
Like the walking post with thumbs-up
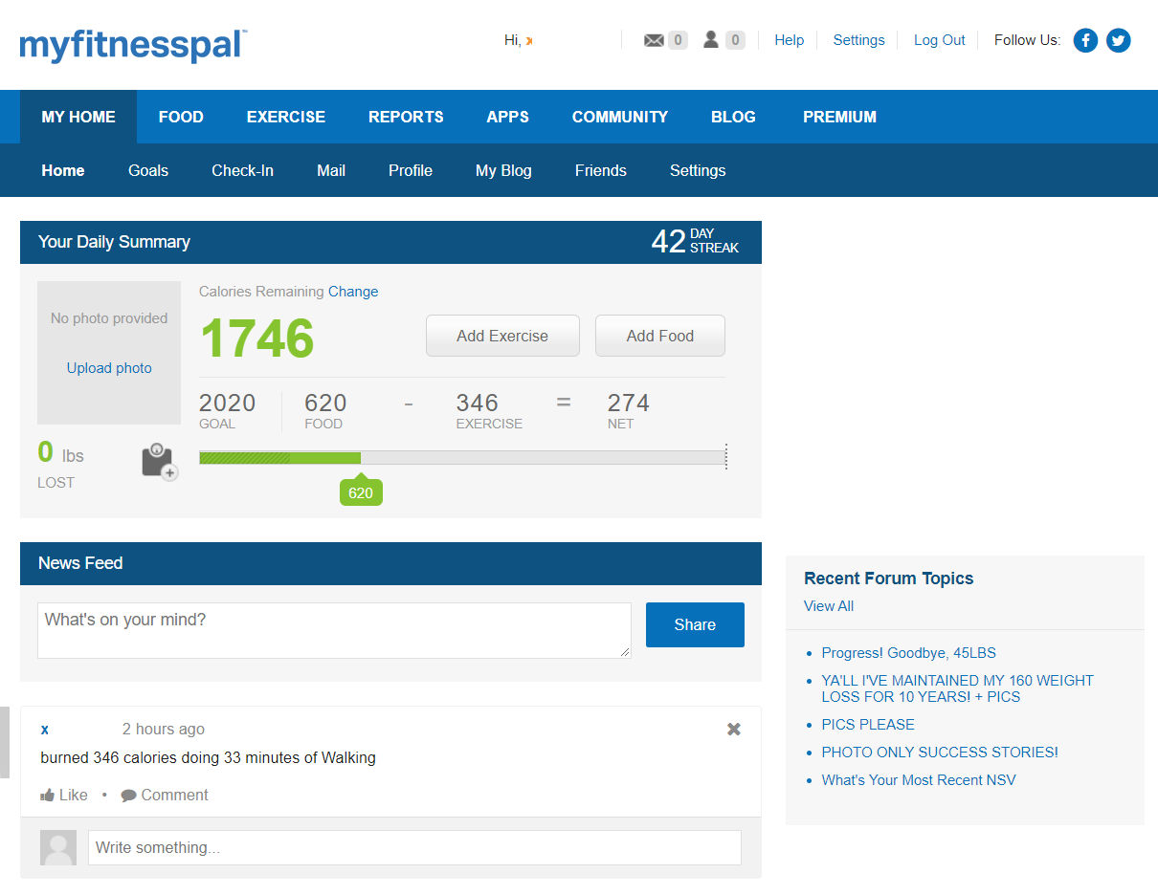tap(64, 795)
